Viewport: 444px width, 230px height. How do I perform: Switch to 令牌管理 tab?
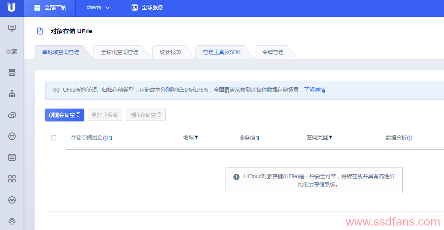273,52
